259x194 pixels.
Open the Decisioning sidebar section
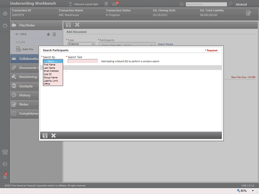[x=25, y=77]
